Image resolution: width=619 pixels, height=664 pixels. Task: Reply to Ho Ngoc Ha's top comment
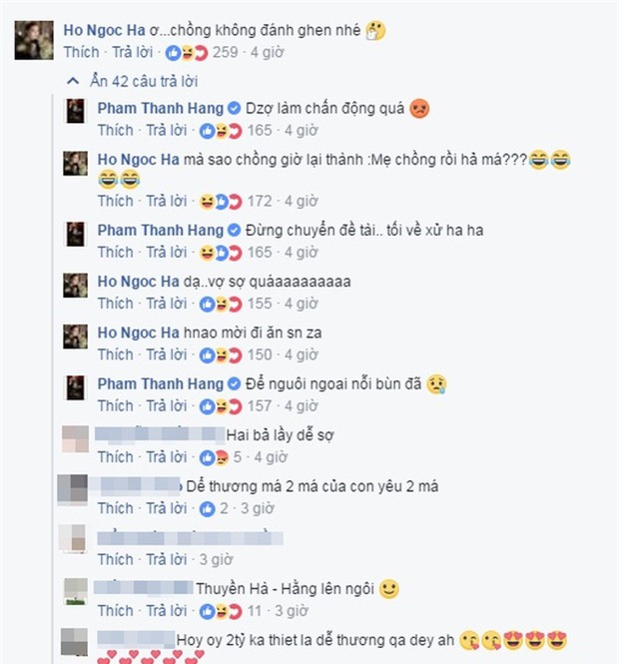pyautogui.click(x=132, y=53)
